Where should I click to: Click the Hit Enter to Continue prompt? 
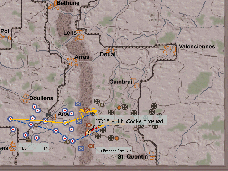pyautogui.click(x=114, y=151)
